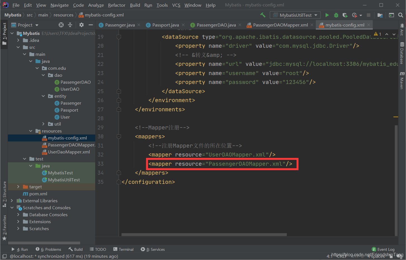This screenshot has width=406, height=260.
Task: Click the editor vertical scrollbar
Action: (x=396, y=180)
